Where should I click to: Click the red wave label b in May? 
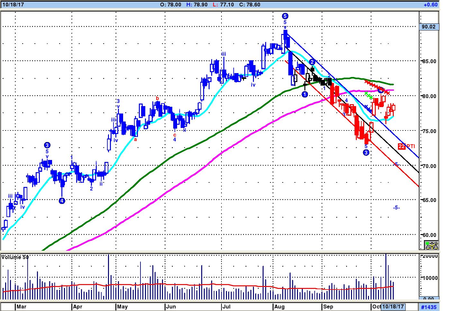click(157, 98)
